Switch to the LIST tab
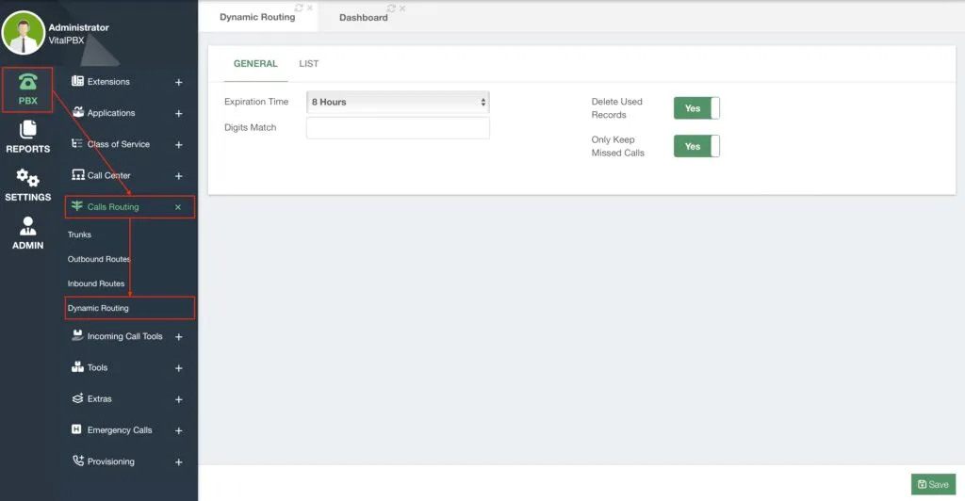Viewport: 965px width, 501px height. pyautogui.click(x=309, y=64)
